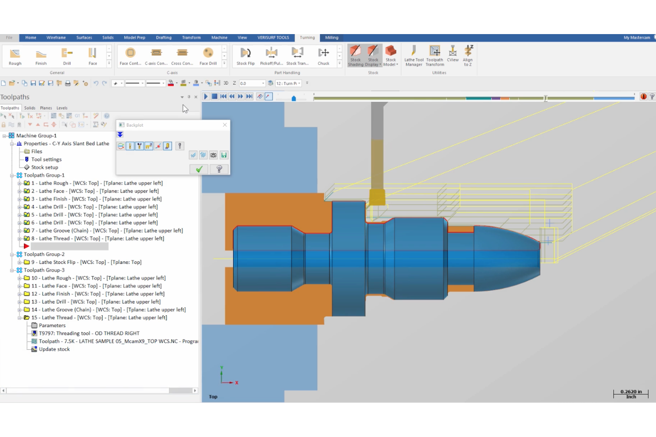This screenshot has height=437, width=656.
Task: Play the backplot simulation
Action: click(x=206, y=96)
